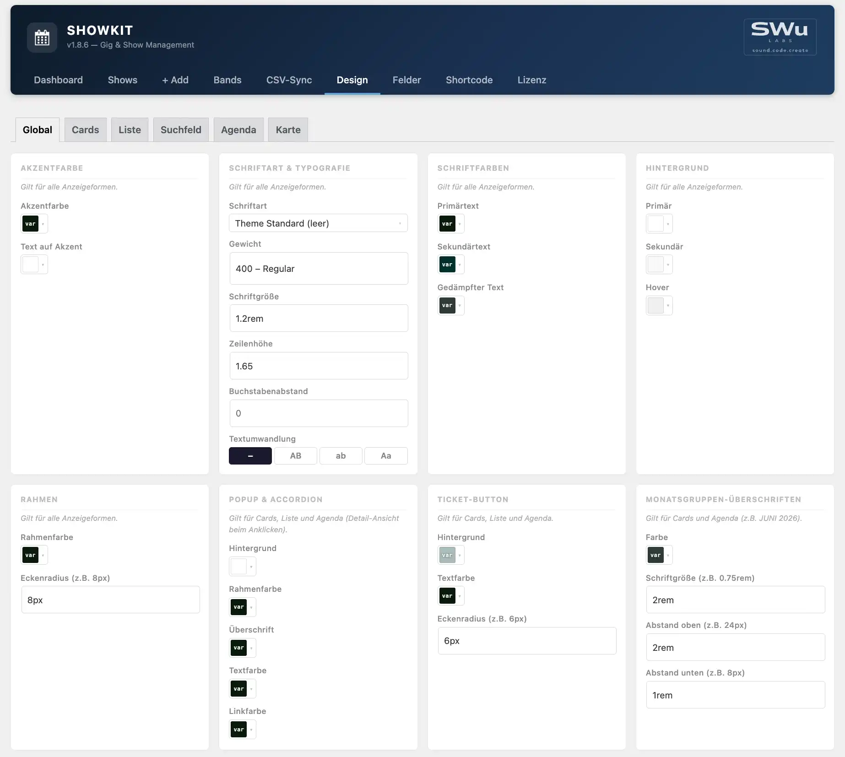Open the Sekundärtext color picker
The image size is (845, 757).
[451, 265]
